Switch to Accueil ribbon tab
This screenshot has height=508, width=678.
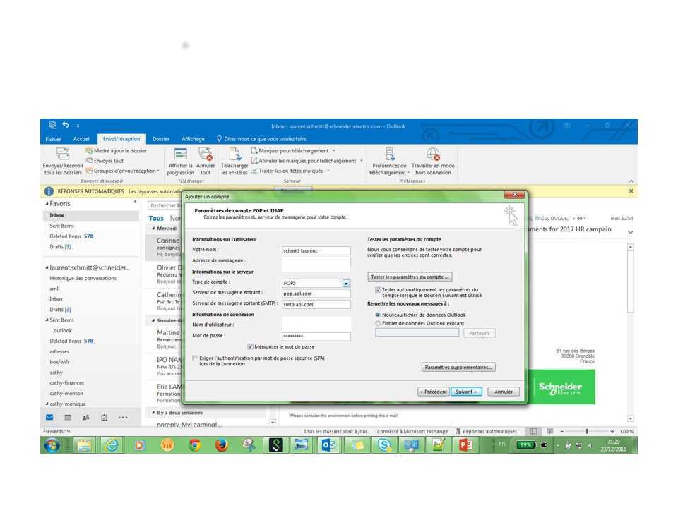point(82,139)
